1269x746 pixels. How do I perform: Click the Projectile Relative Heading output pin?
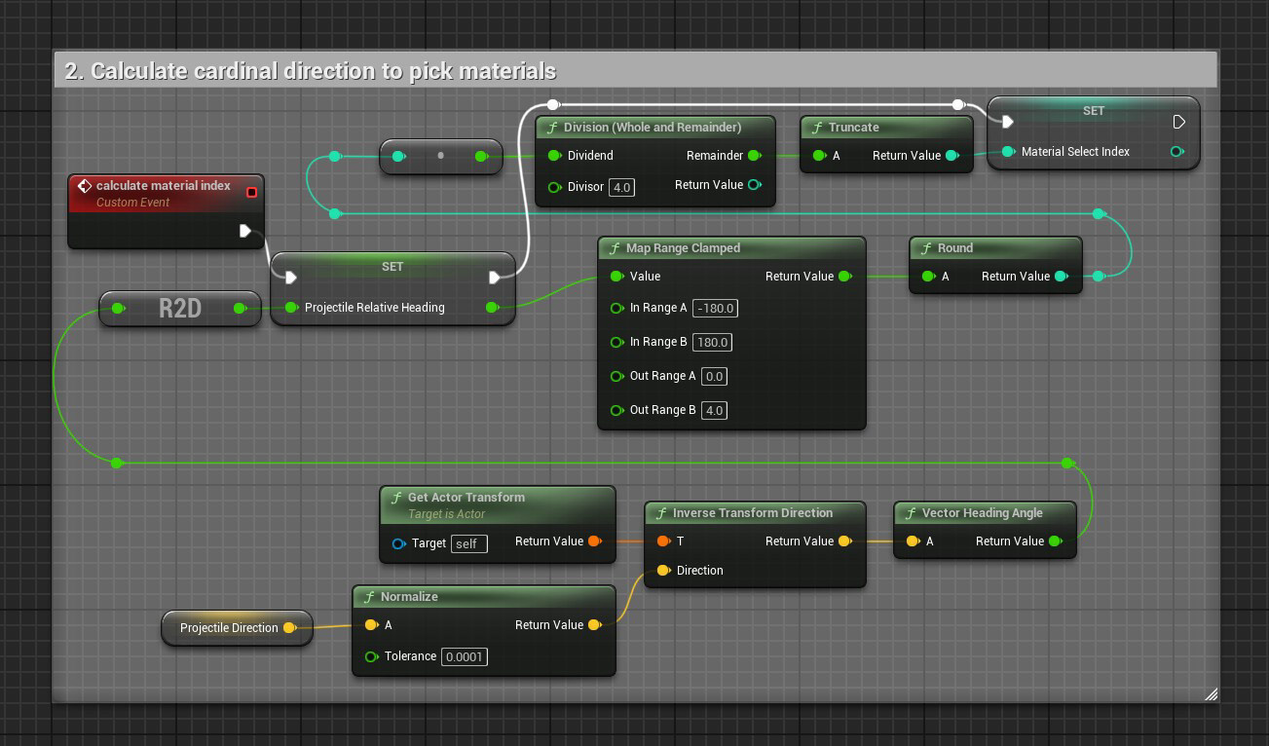[492, 308]
